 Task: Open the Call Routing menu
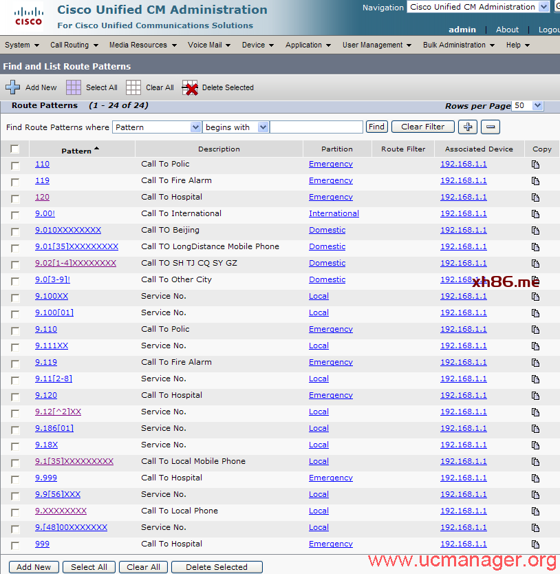(74, 45)
